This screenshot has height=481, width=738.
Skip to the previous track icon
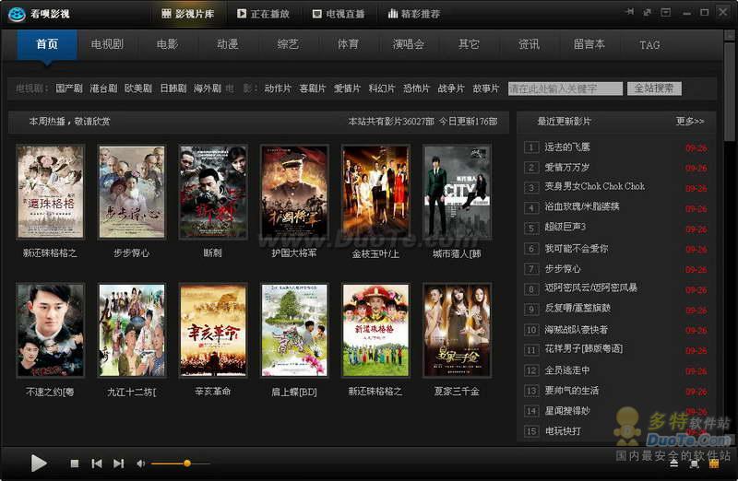pyautogui.click(x=97, y=463)
